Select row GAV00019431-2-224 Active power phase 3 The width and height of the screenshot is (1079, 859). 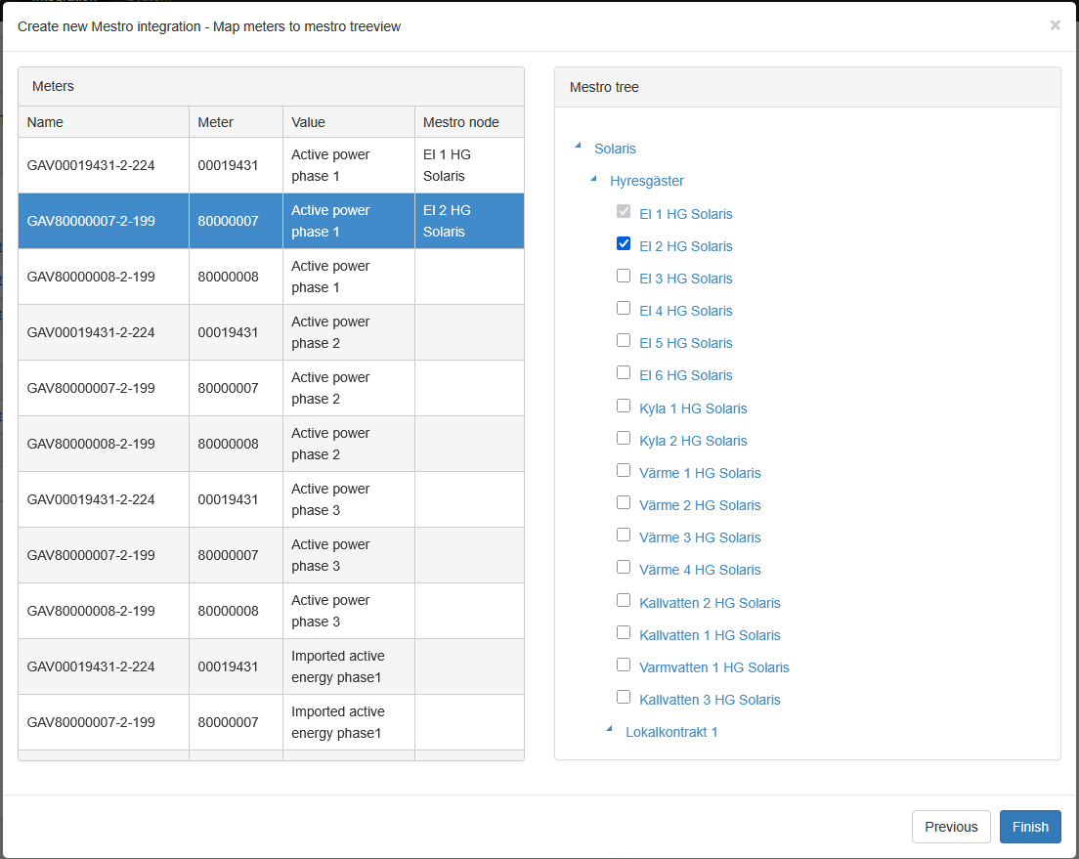(x=271, y=499)
